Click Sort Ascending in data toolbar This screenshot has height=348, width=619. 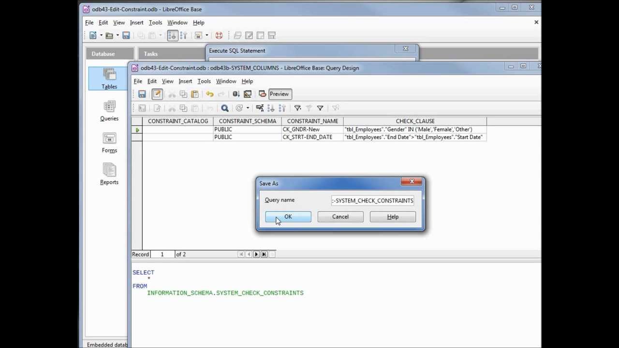pyautogui.click(x=271, y=108)
